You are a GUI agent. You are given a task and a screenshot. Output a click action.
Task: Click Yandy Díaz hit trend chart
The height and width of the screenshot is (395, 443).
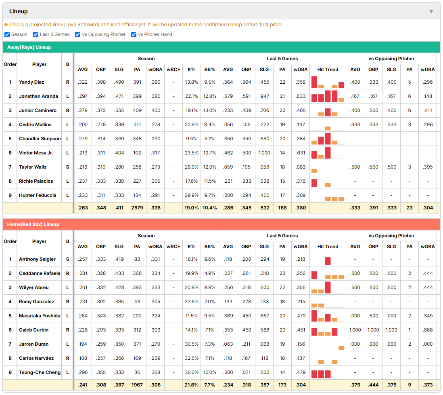point(328,82)
